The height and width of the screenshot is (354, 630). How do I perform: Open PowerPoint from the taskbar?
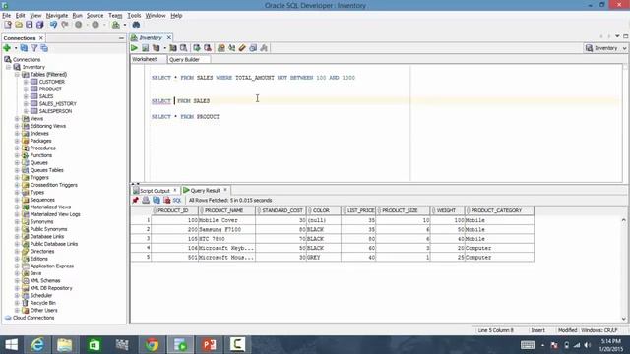click(209, 345)
